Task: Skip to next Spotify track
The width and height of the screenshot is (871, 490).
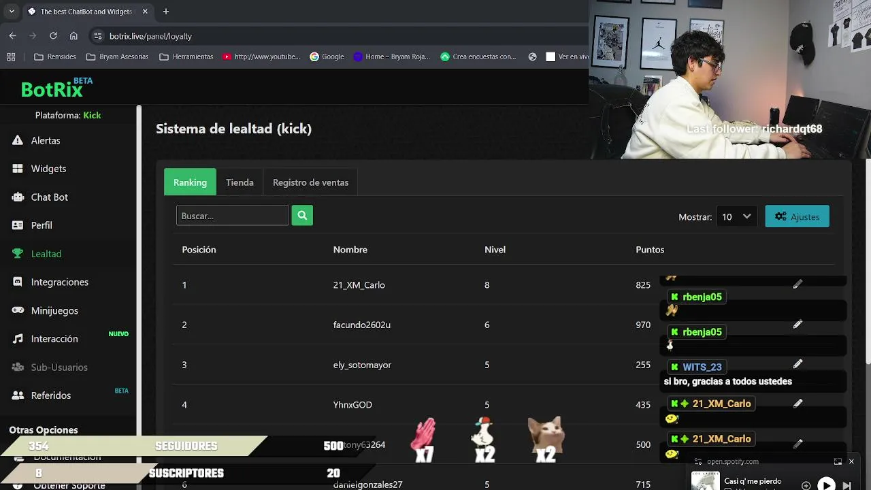Action: (847, 485)
